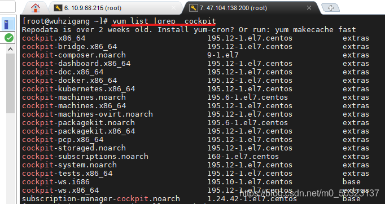Click the 'cockpit-subscriptions.noarch' entry
385x204 pixels.
[85, 157]
